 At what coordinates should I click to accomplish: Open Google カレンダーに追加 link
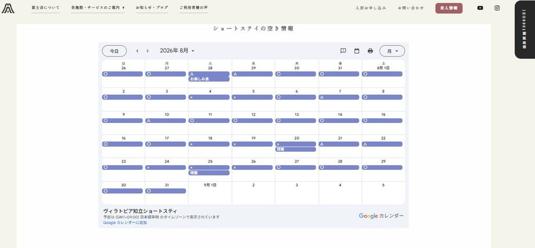click(125, 222)
